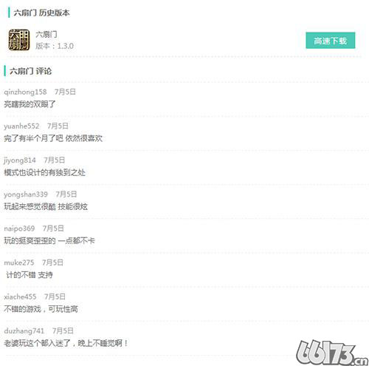This screenshot has width=369, height=366.
Task: Open user yongshan339's profile
Action: coord(26,194)
